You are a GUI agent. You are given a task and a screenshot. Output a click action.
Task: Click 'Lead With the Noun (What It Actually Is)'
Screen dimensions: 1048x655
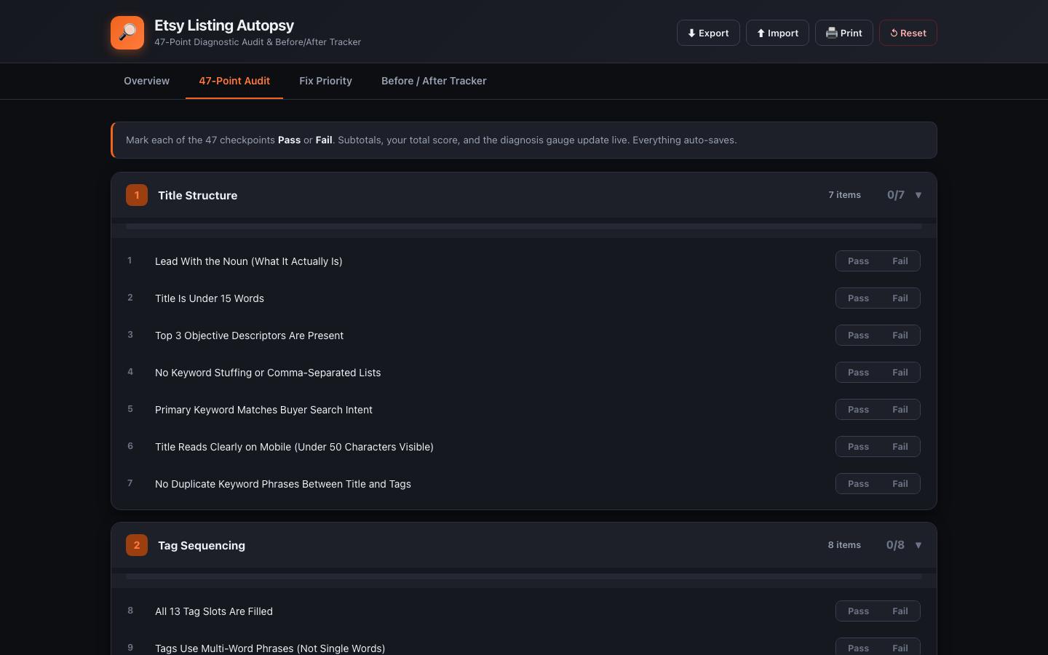click(249, 261)
